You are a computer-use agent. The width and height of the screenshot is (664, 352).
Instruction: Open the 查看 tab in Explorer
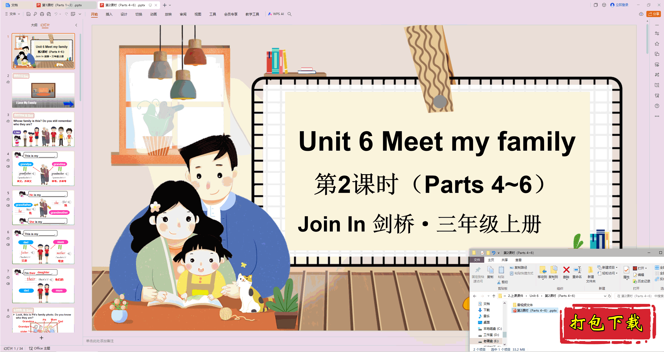[x=518, y=260]
